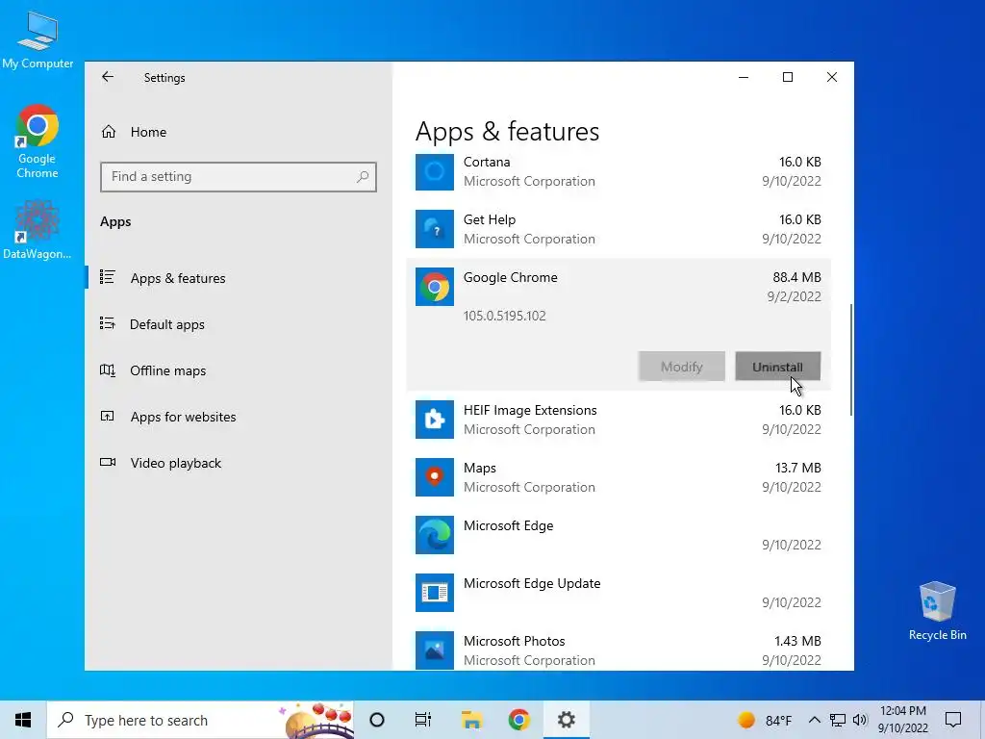The width and height of the screenshot is (985, 739).
Task: Click the Apps & features page title
Action: pos(508,132)
